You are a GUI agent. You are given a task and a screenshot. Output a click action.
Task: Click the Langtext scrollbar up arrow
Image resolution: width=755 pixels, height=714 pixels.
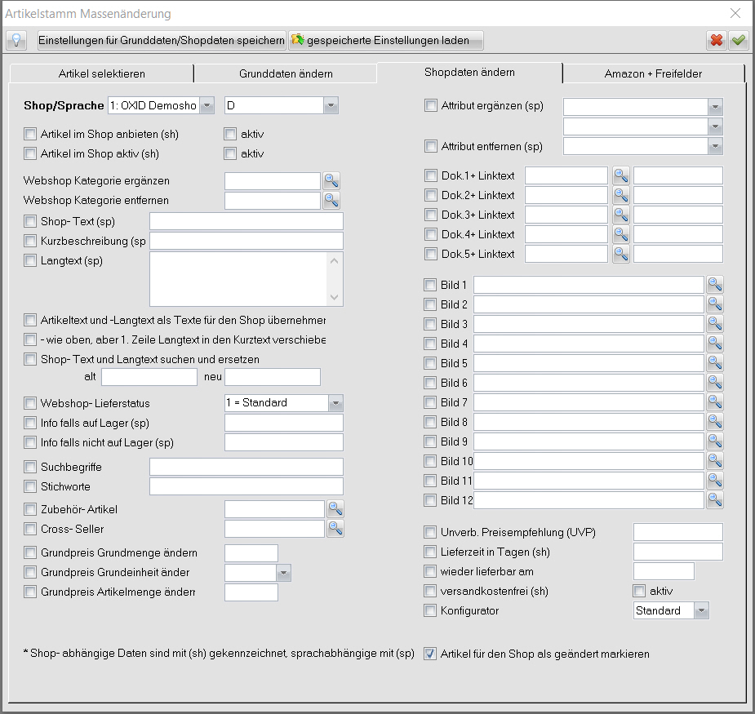pos(334,261)
